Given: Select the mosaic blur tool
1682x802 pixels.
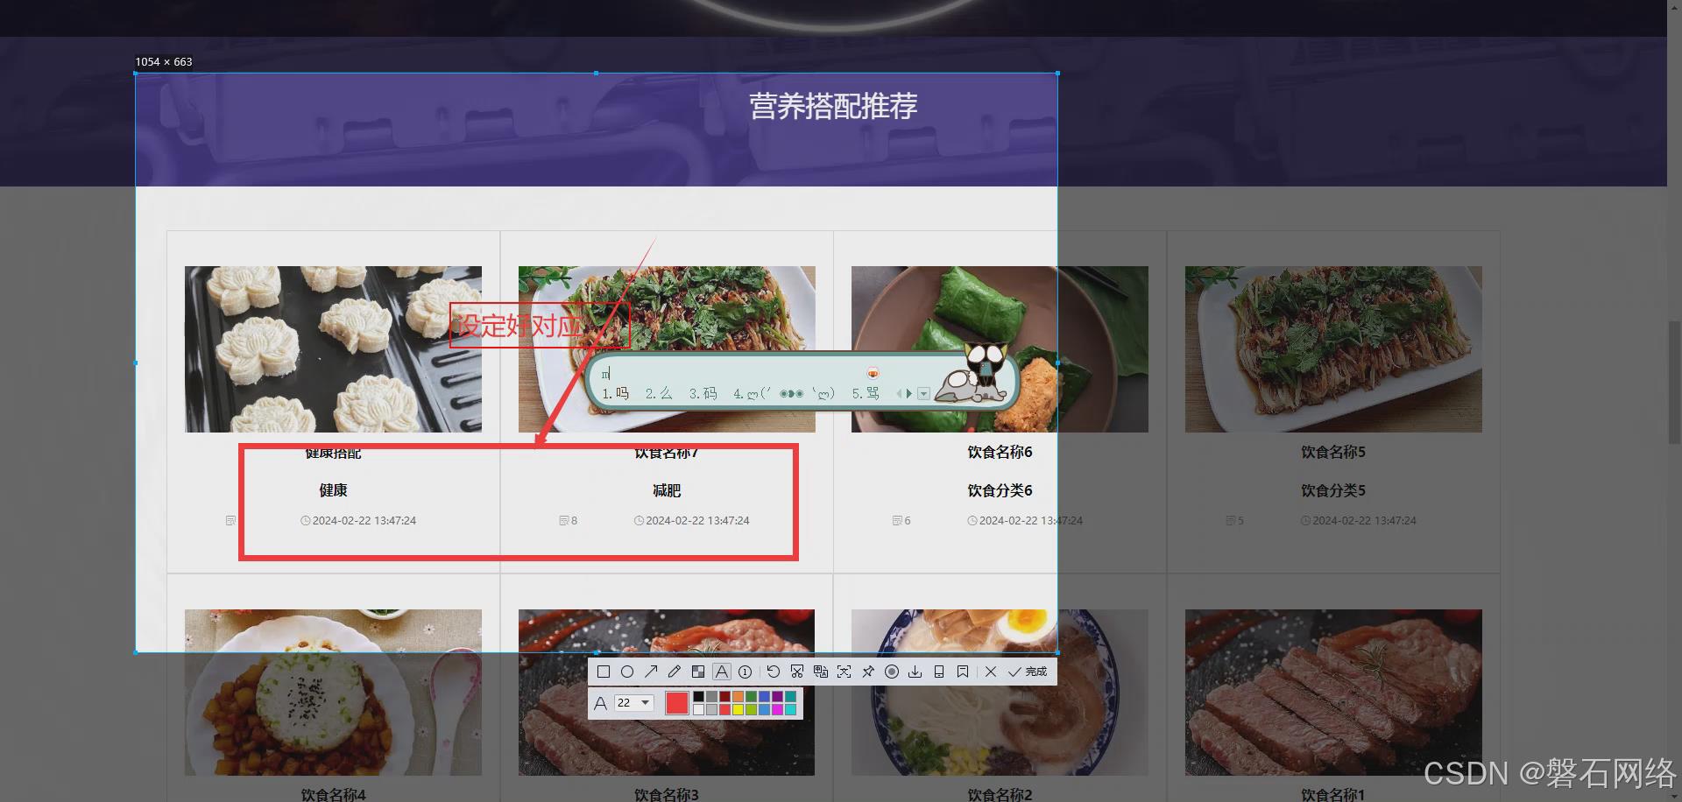Looking at the screenshot, I should coord(698,672).
